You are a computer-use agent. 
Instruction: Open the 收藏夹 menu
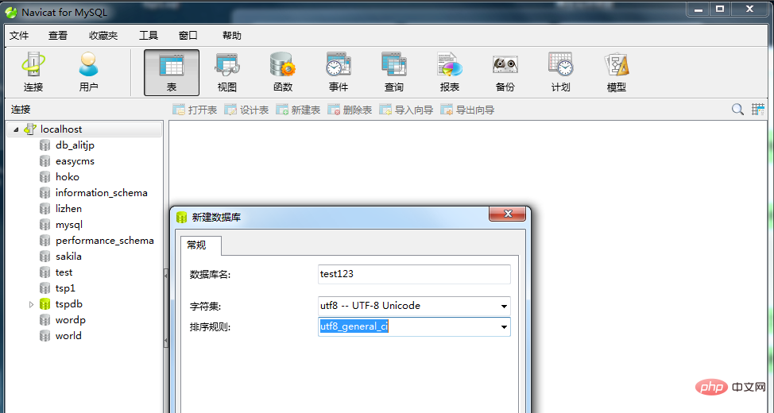tap(103, 36)
